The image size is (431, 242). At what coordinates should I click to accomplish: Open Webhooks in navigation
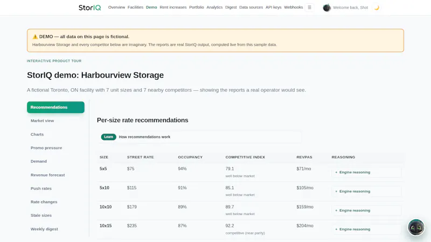(x=293, y=8)
